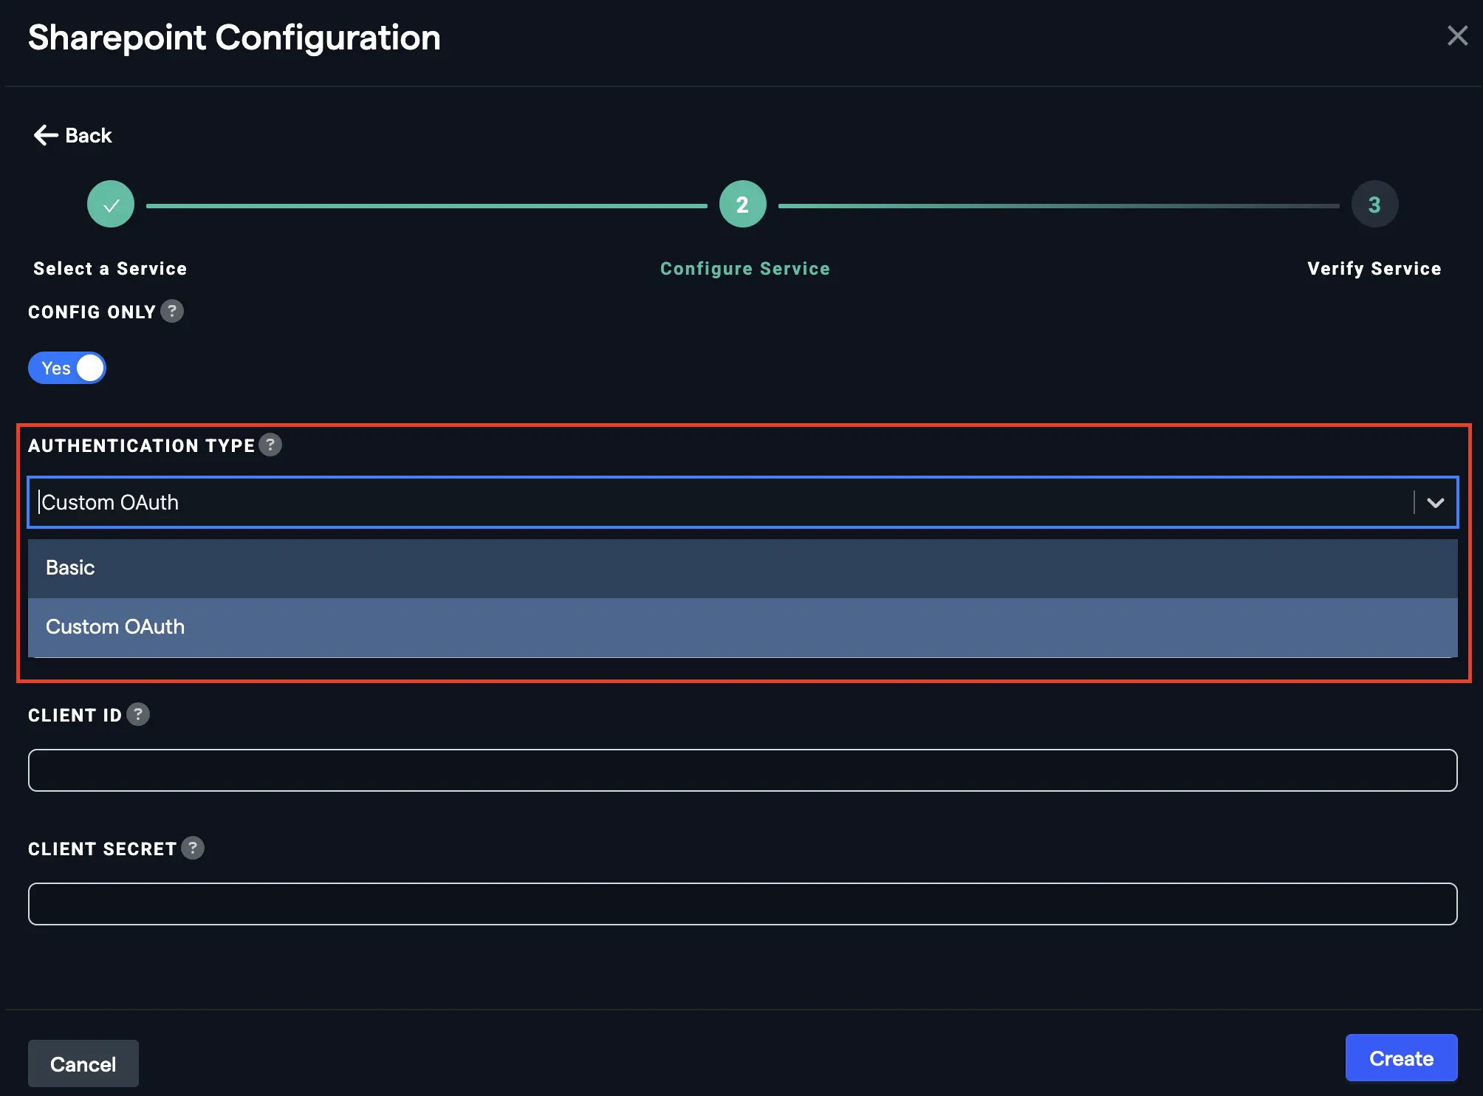1483x1096 pixels.
Task: Select step 2 Configure Service circle
Action: pos(742,204)
